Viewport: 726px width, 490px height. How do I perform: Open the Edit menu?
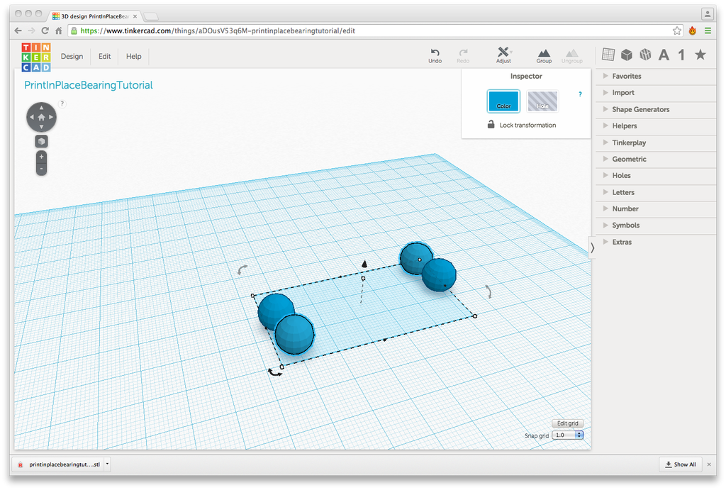coord(104,56)
